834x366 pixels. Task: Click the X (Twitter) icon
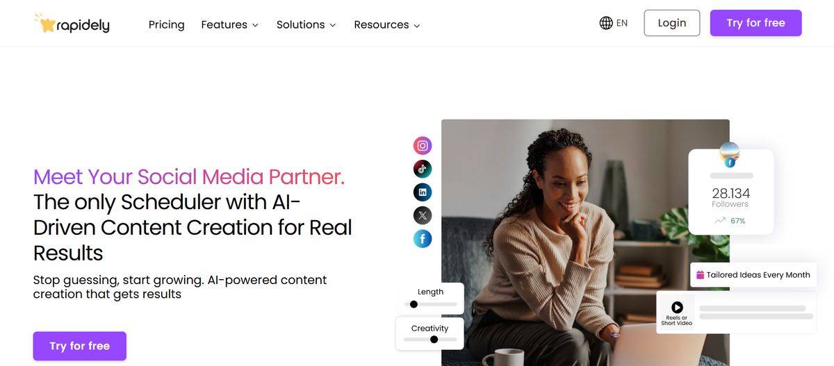(x=423, y=215)
